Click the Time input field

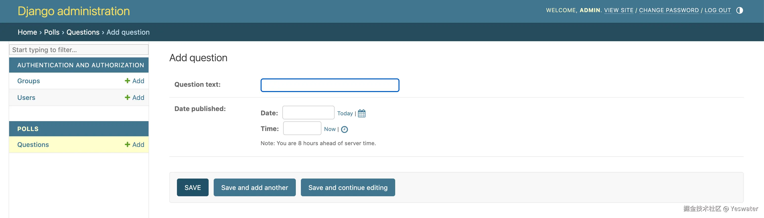(x=302, y=128)
